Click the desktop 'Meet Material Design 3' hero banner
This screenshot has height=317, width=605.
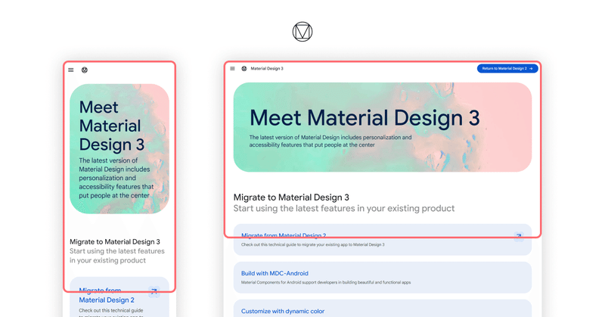point(383,127)
